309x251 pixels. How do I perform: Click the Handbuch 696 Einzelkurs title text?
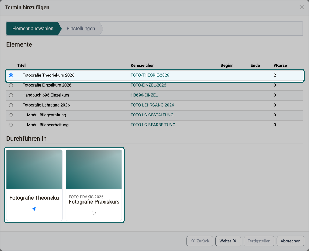pos(46,95)
